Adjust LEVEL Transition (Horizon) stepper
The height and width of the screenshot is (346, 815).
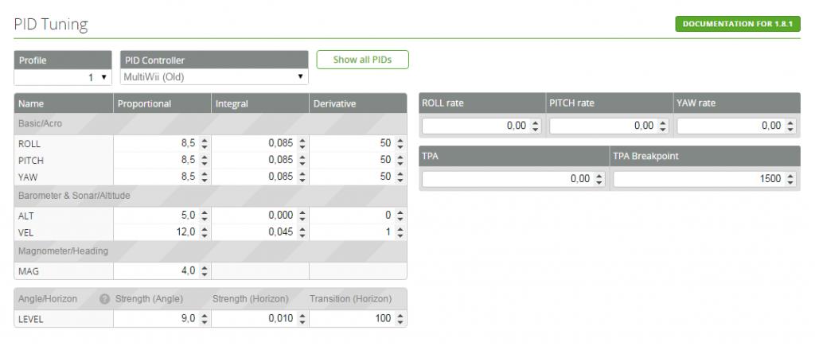pyautogui.click(x=400, y=319)
